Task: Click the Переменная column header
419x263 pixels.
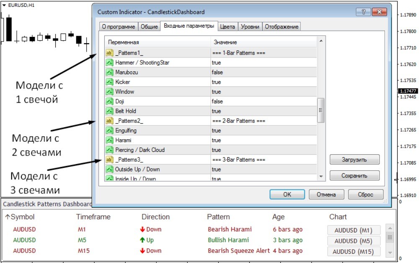Action: [x=158, y=42]
